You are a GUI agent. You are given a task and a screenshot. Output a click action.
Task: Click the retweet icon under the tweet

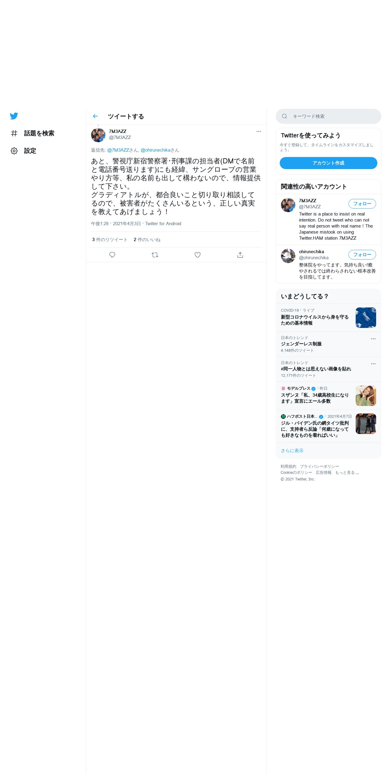155,255
